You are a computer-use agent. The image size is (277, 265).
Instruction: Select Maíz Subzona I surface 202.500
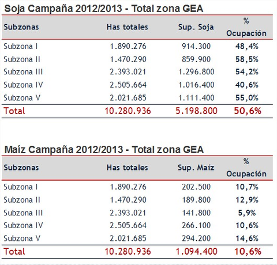click(x=196, y=187)
